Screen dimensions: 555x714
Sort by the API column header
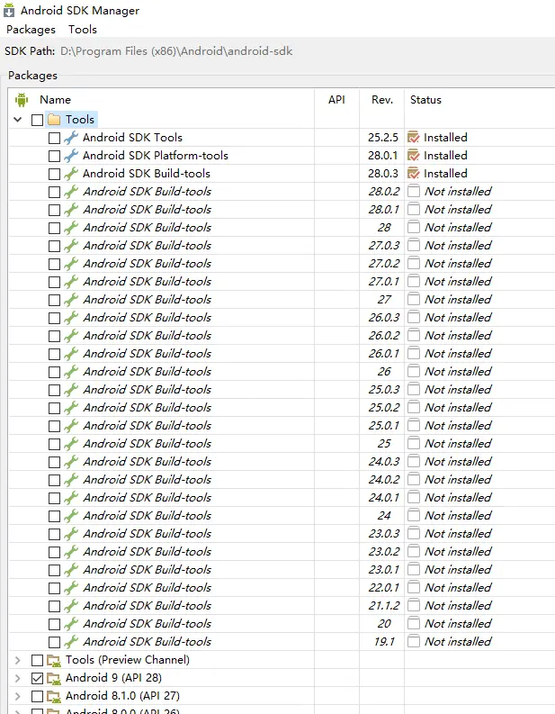click(336, 100)
